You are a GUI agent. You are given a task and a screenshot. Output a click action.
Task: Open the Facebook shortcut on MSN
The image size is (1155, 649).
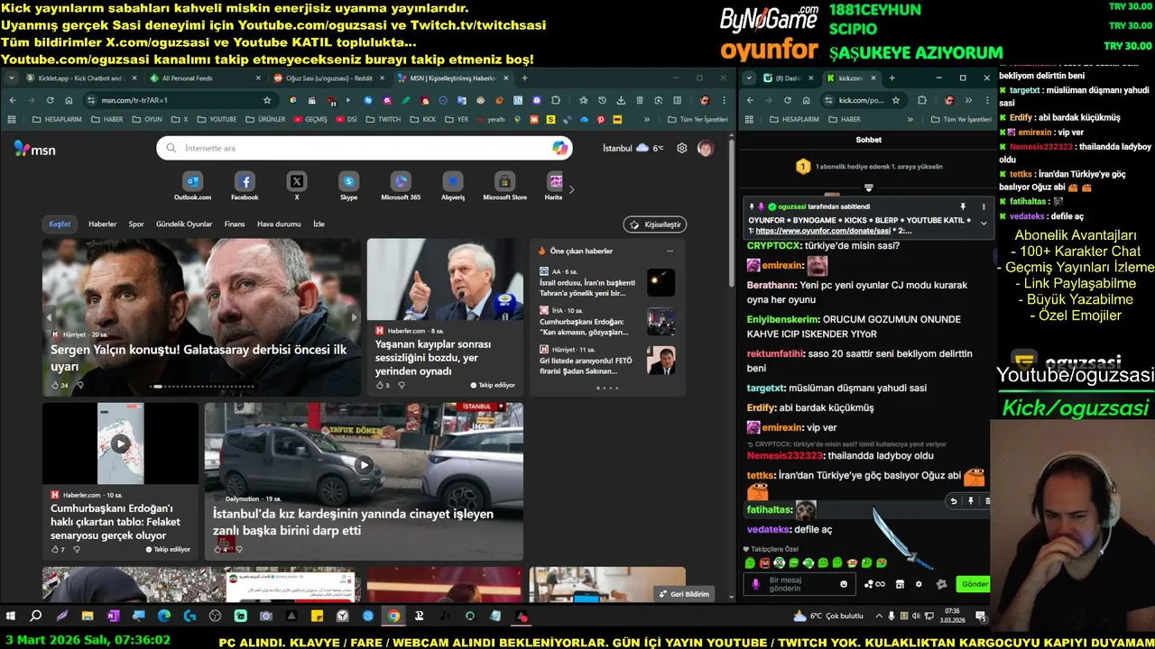(245, 187)
